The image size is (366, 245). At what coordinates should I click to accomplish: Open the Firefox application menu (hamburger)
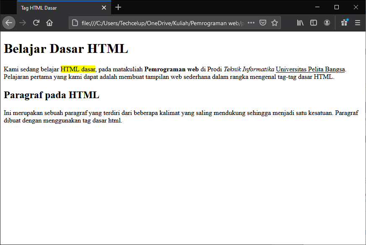click(357, 23)
